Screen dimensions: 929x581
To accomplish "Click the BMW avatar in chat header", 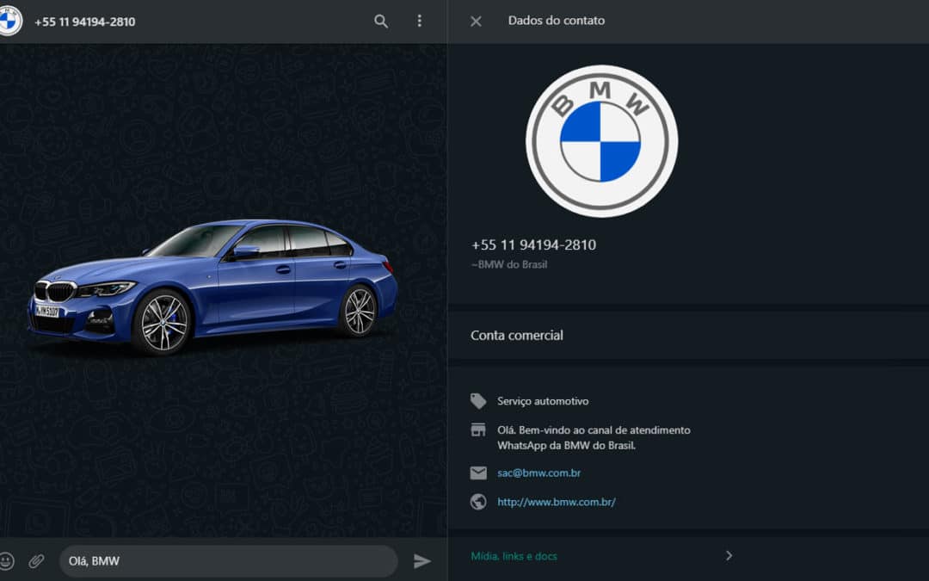I will (9, 22).
